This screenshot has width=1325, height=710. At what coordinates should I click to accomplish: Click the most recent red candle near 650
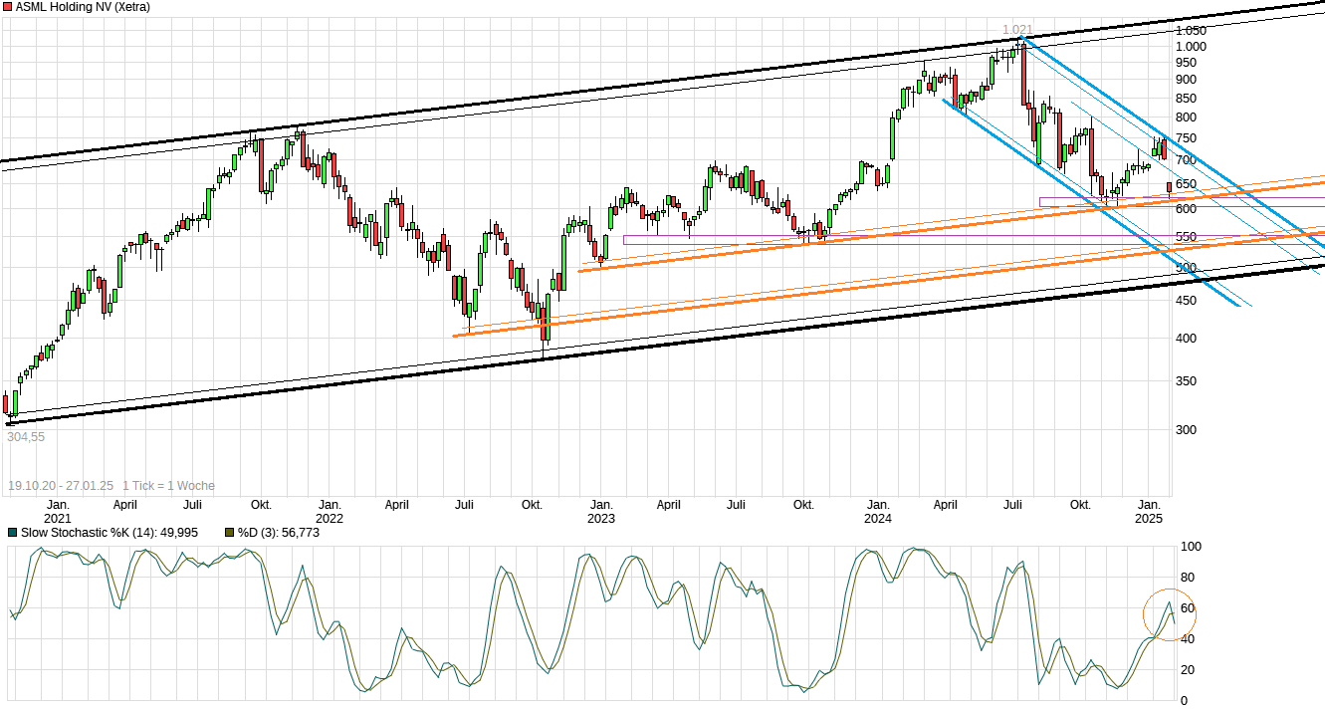(1170, 186)
